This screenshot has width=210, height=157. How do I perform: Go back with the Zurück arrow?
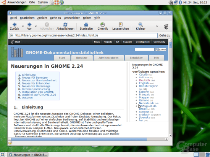coord(15,24)
